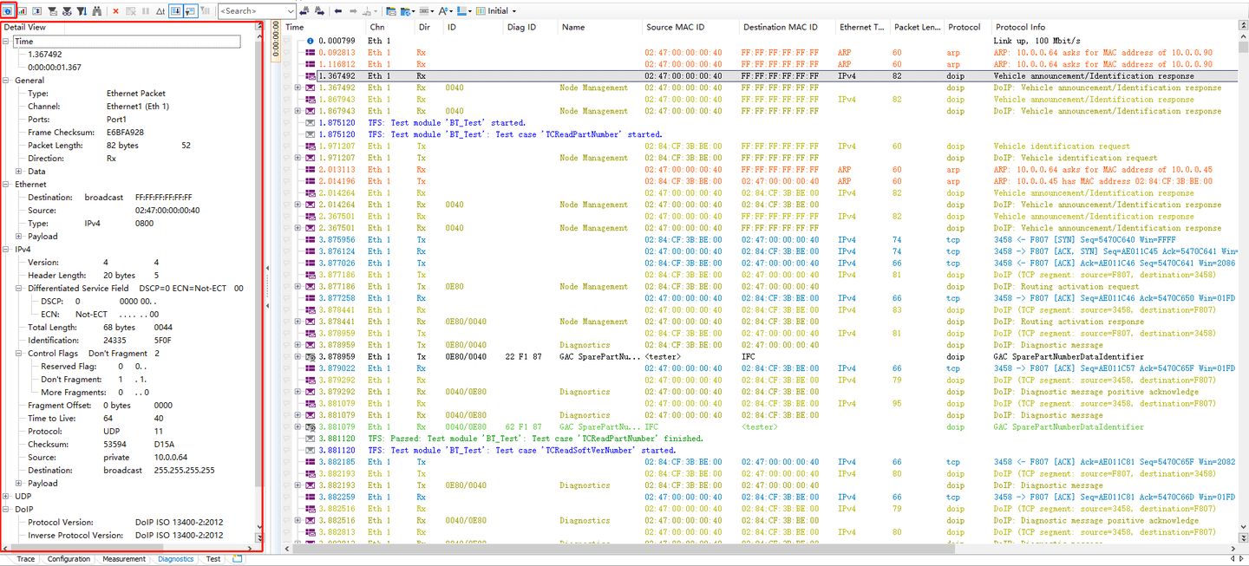Viewport: 1249px width, 566px height.
Task: Click the third toolbar window icon
Action: pos(36,11)
